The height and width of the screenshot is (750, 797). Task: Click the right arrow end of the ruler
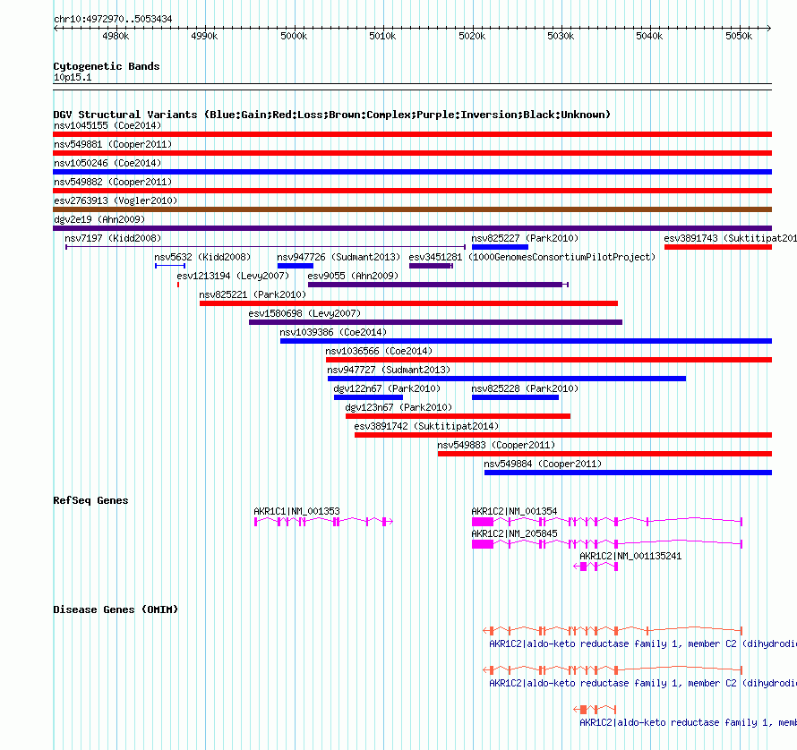click(x=769, y=29)
